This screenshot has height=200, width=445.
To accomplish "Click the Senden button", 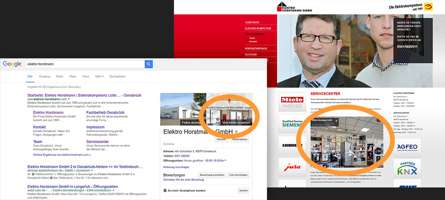I will click(244, 191).
